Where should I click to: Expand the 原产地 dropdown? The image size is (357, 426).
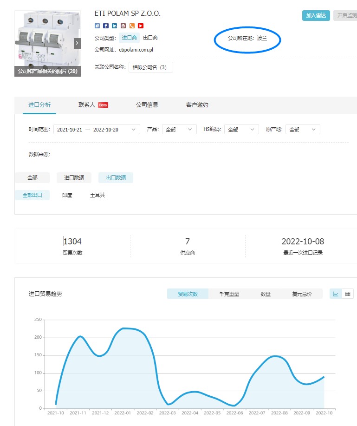point(303,129)
